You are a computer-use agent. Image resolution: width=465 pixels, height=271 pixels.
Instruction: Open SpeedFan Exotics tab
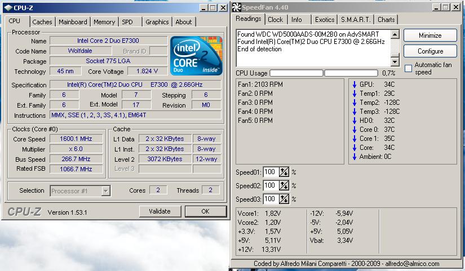[325, 20]
